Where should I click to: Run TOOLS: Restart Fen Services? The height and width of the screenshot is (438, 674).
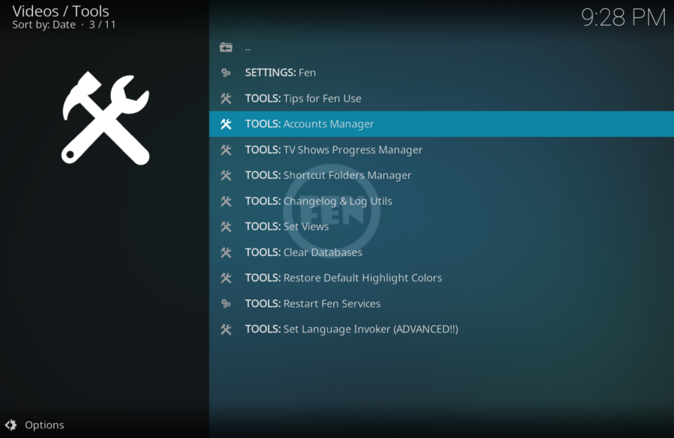click(x=441, y=304)
